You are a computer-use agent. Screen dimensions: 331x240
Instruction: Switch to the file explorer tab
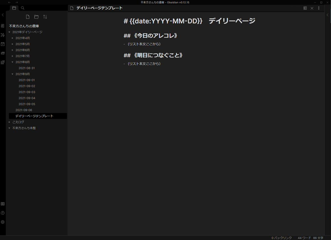(14, 8)
